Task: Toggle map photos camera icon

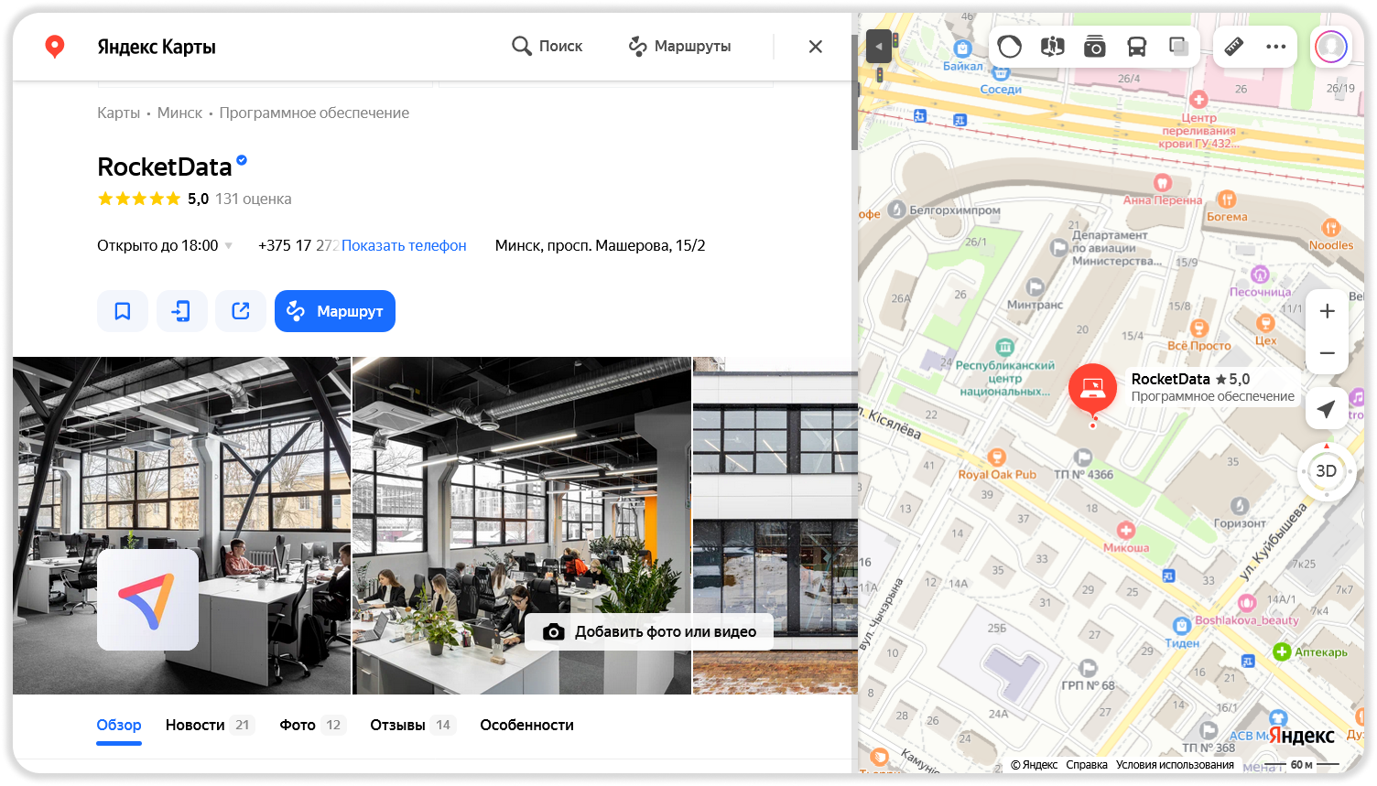Action: click(x=1094, y=46)
